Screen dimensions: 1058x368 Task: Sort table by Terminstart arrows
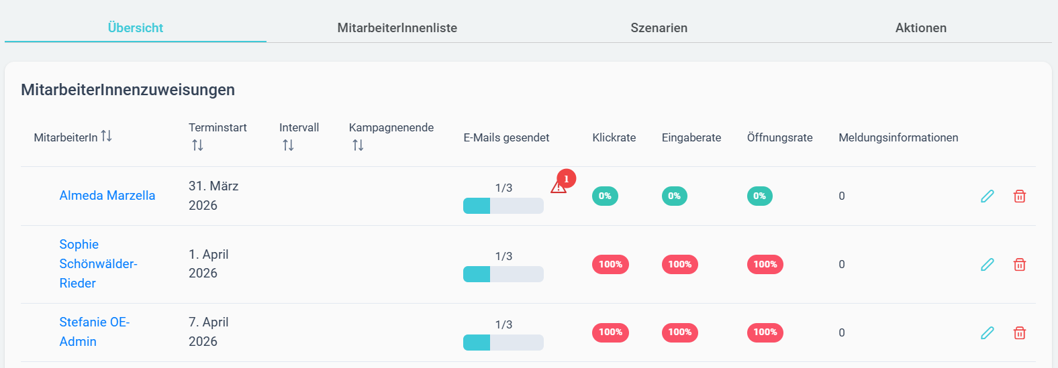click(197, 145)
